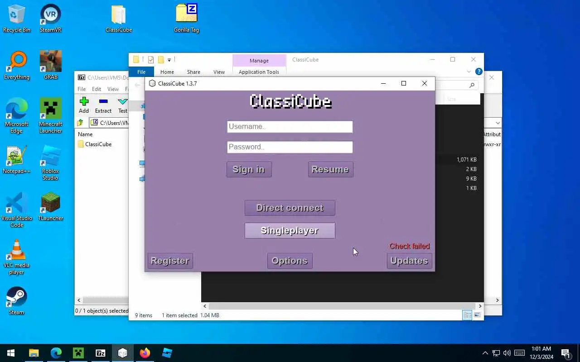Open the address dropdown in rear window

tap(498, 123)
